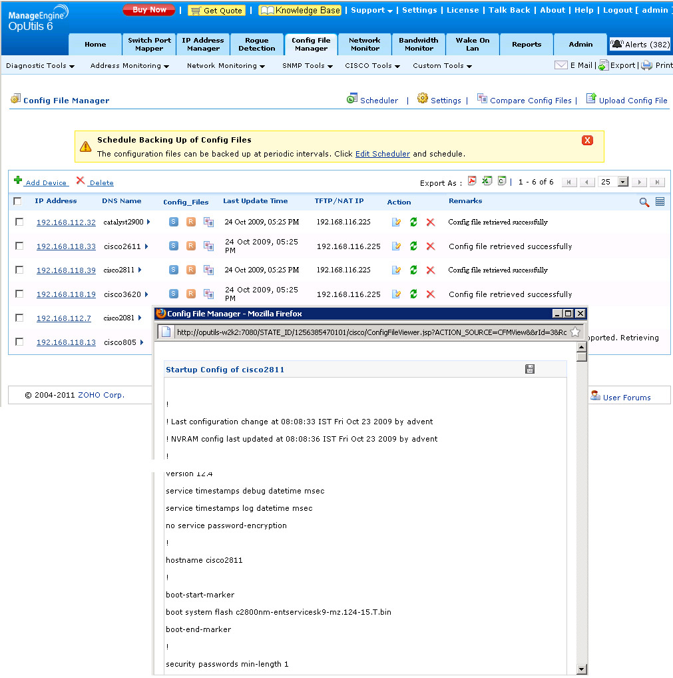The height and width of the screenshot is (678, 673).
Task: Switch to the Rogue Detection tab
Action: [x=257, y=44]
